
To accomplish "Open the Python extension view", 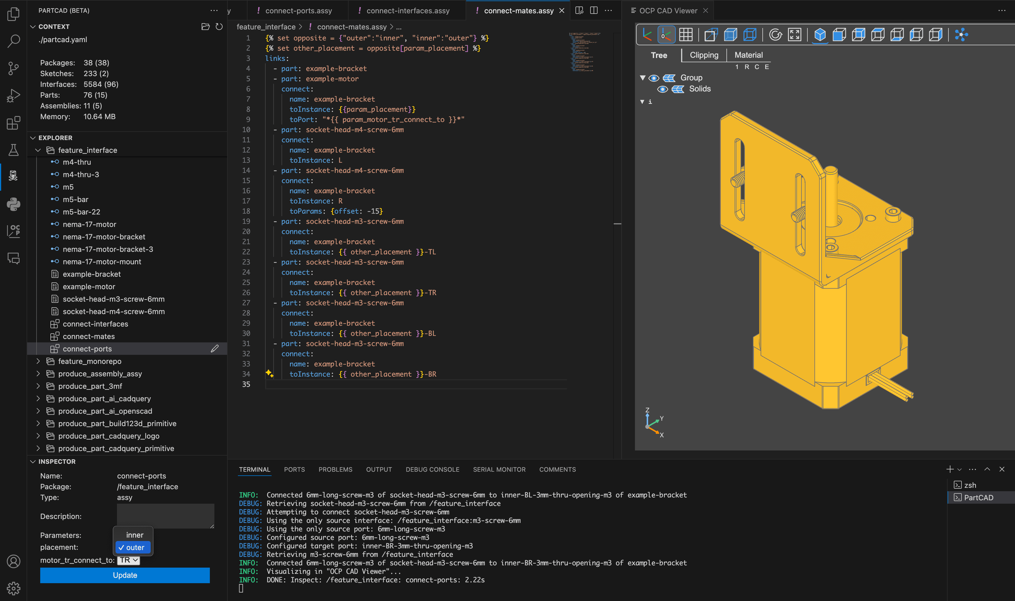I will pyautogui.click(x=13, y=204).
